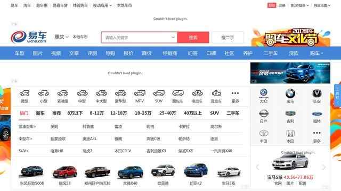The width and height of the screenshot is (341, 191).
Task: Select the 中大型 car type icon
Action: click(x=101, y=93)
